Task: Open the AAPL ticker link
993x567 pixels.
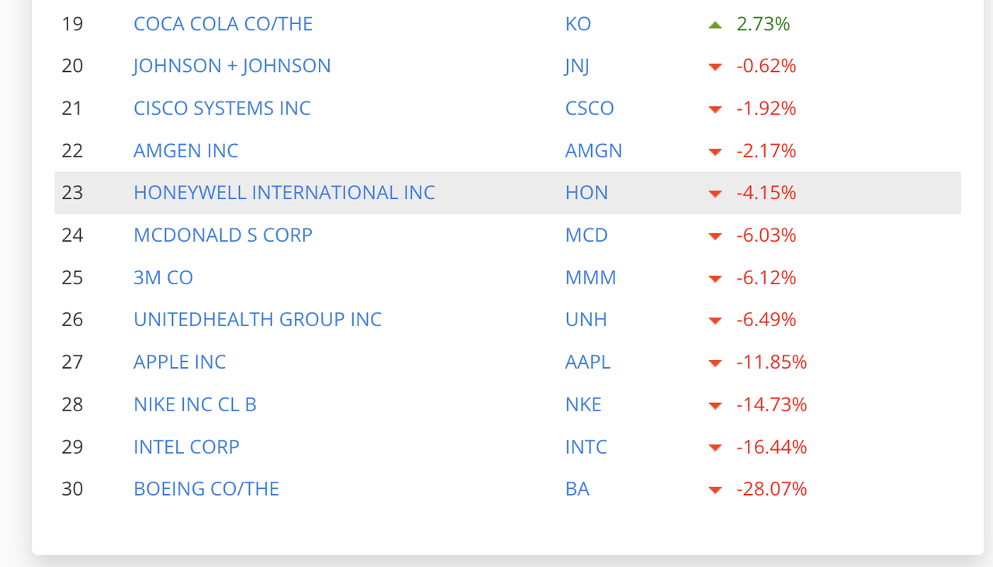Action: (x=587, y=362)
